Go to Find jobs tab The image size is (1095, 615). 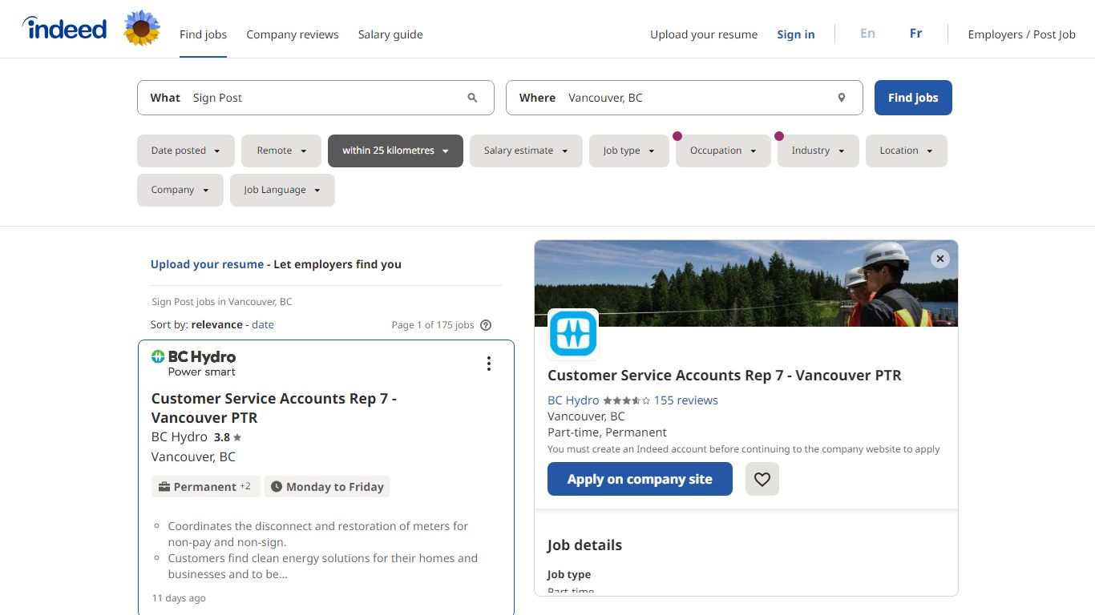point(203,34)
